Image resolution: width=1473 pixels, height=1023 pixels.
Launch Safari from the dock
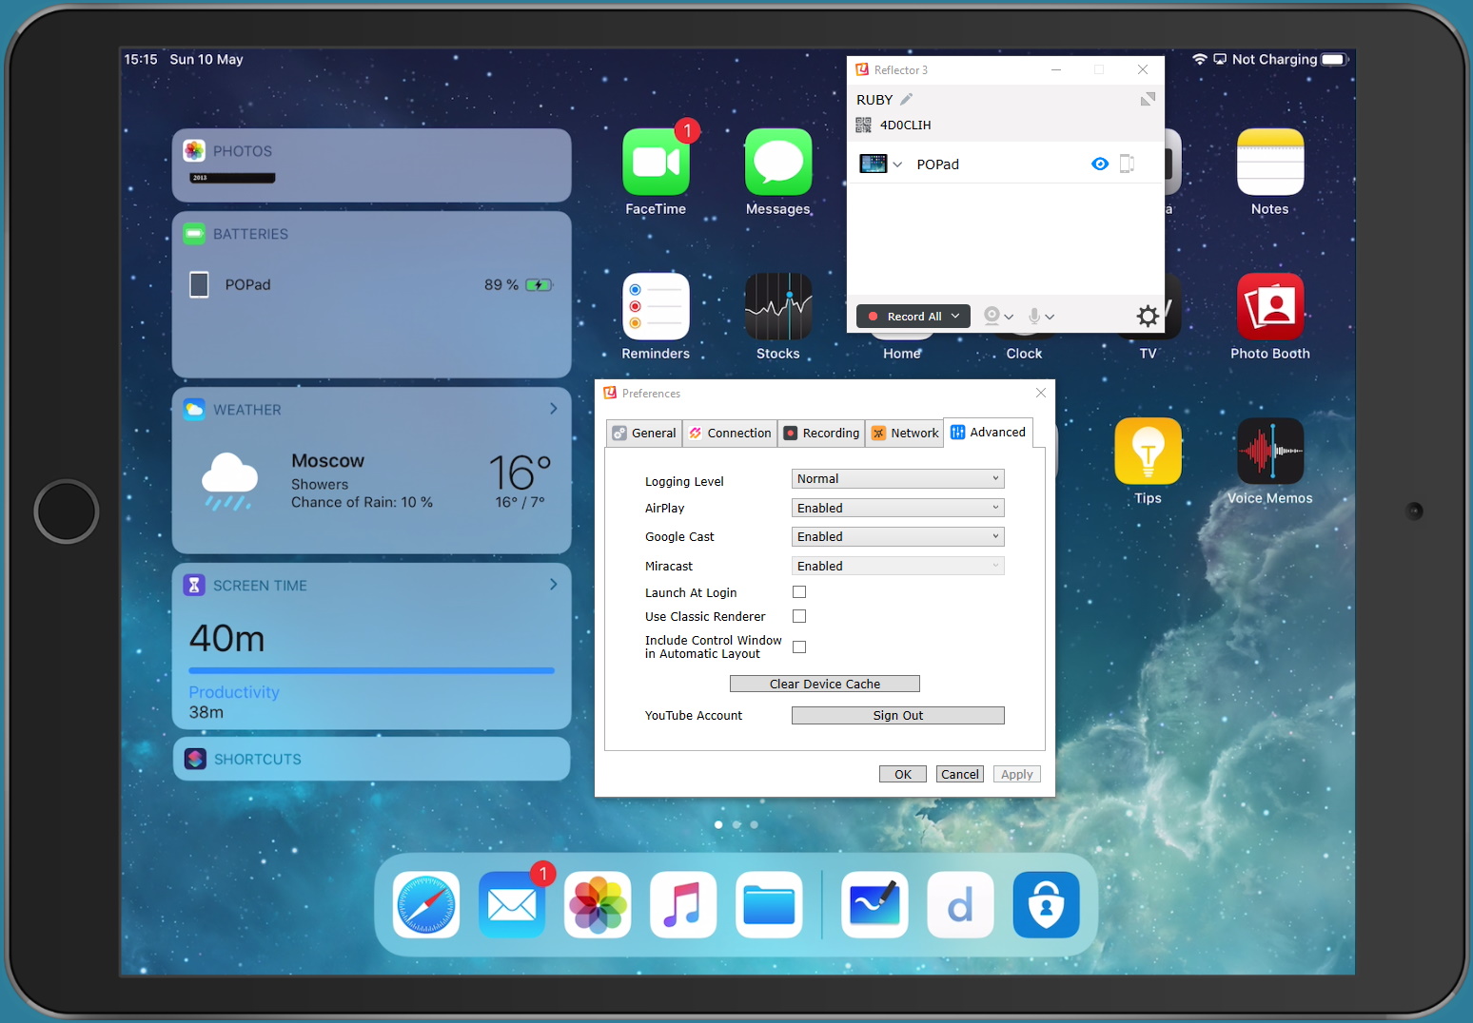(x=426, y=905)
